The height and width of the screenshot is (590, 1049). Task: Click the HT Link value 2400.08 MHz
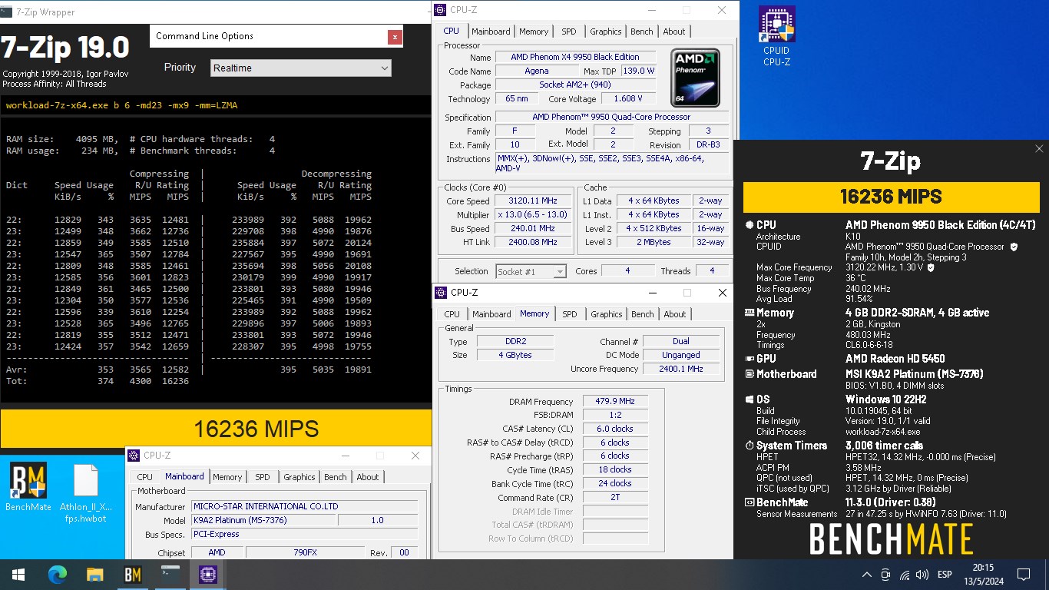(534, 243)
